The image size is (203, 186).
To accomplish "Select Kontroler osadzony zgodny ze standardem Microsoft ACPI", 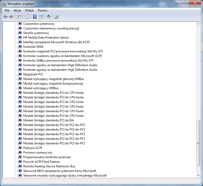I will 62,56.
